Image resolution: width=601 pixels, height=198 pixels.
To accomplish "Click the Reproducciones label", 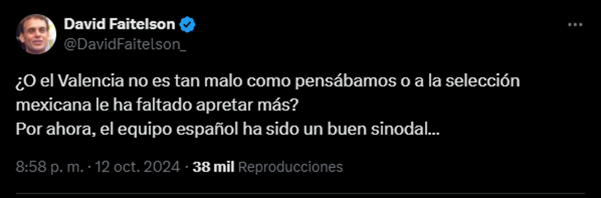I will (290, 167).
